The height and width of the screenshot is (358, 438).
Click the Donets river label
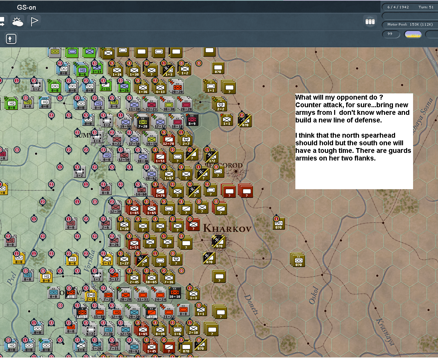point(252,304)
